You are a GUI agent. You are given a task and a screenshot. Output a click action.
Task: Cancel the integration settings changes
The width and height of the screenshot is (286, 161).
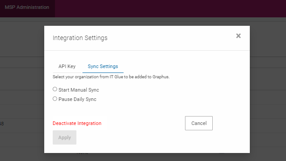[x=199, y=123]
